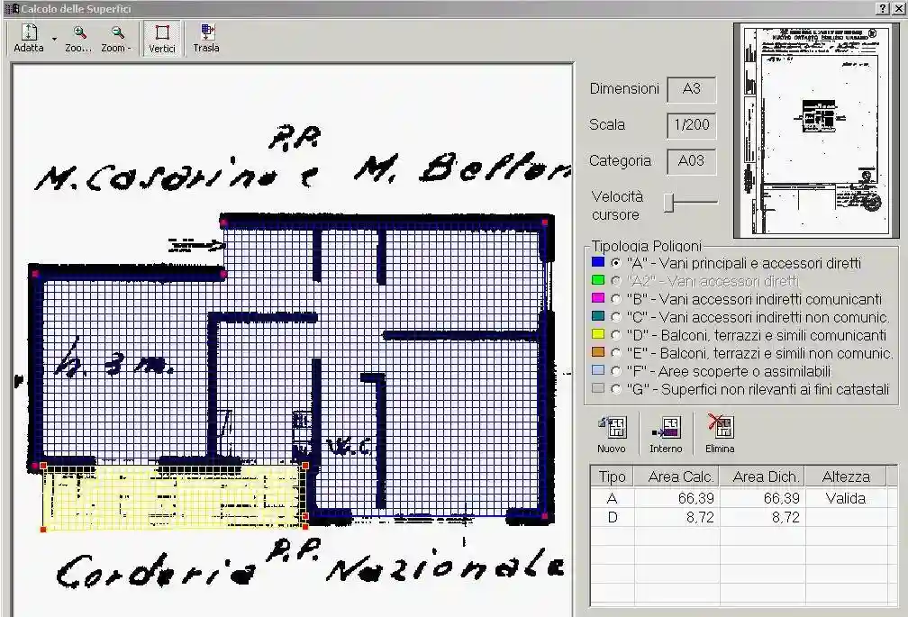This screenshot has height=617, width=908.
Task: Click the Scala 1/200 field
Action: (692, 125)
